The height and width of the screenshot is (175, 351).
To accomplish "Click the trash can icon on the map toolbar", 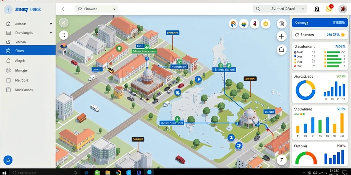I will click(281, 24).
